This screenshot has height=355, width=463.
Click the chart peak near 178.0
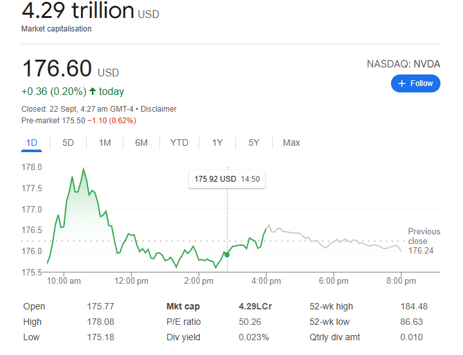coord(84,169)
